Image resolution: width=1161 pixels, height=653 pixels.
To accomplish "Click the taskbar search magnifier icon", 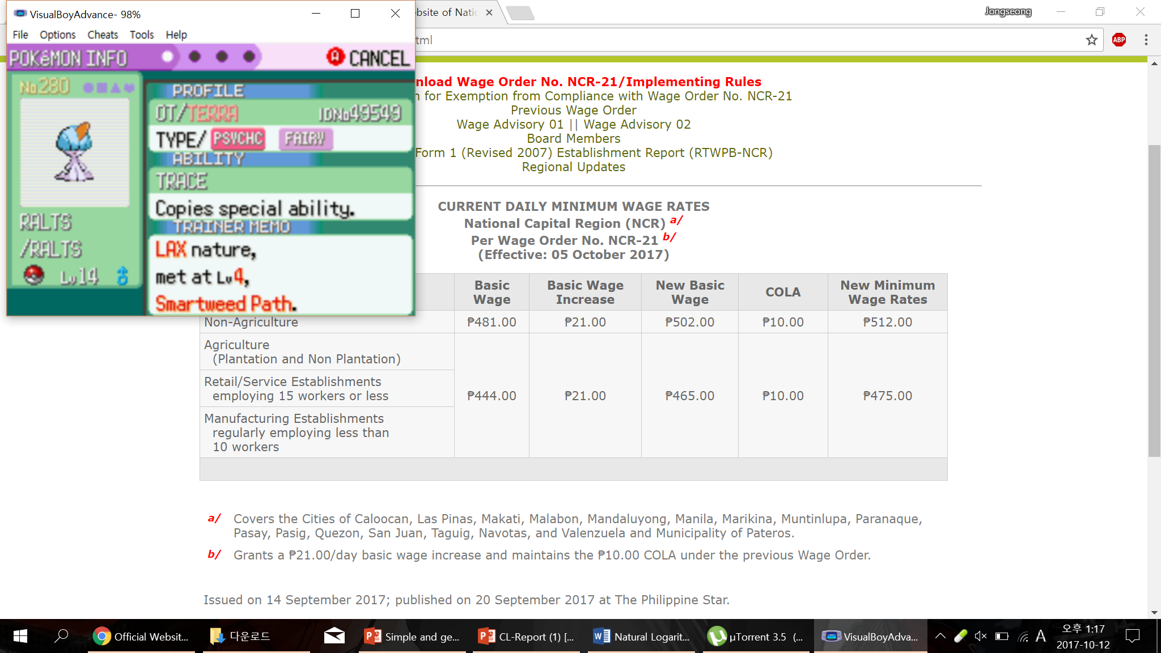I will 61,637.
